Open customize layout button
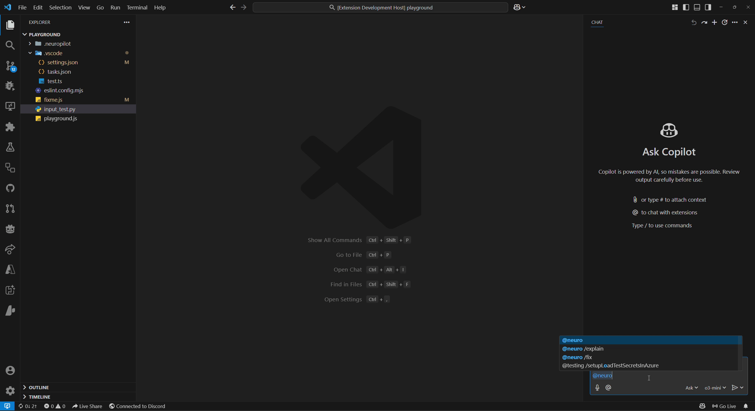The width and height of the screenshot is (755, 411). 675,7
